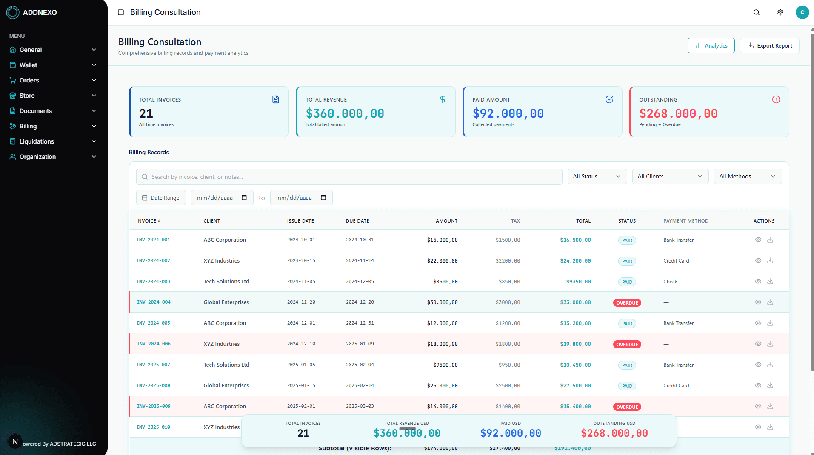Screen dimensions: 814x455
Task: Select Organization in sidebar menu
Action: pos(53,157)
